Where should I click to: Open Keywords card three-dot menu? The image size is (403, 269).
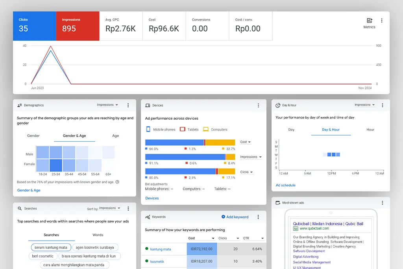click(x=258, y=217)
